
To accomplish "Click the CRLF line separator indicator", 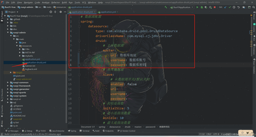I will 209,134.
